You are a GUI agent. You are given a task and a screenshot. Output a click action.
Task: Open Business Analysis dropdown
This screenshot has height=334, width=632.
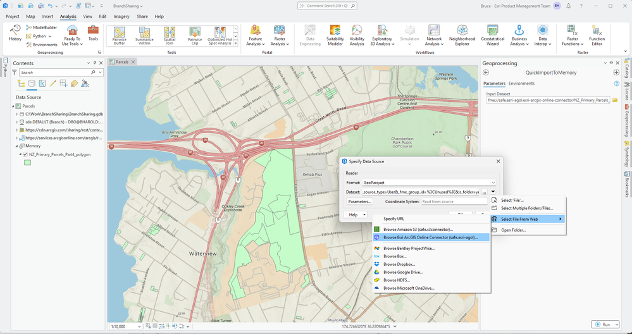pyautogui.click(x=519, y=35)
